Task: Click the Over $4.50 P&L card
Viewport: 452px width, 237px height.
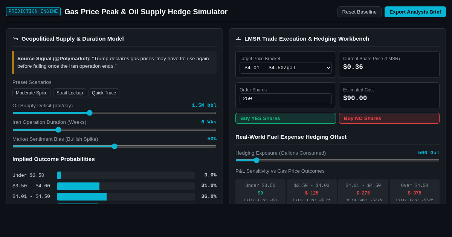Action: [415, 192]
